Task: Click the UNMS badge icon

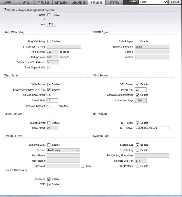Action: coord(133,2)
